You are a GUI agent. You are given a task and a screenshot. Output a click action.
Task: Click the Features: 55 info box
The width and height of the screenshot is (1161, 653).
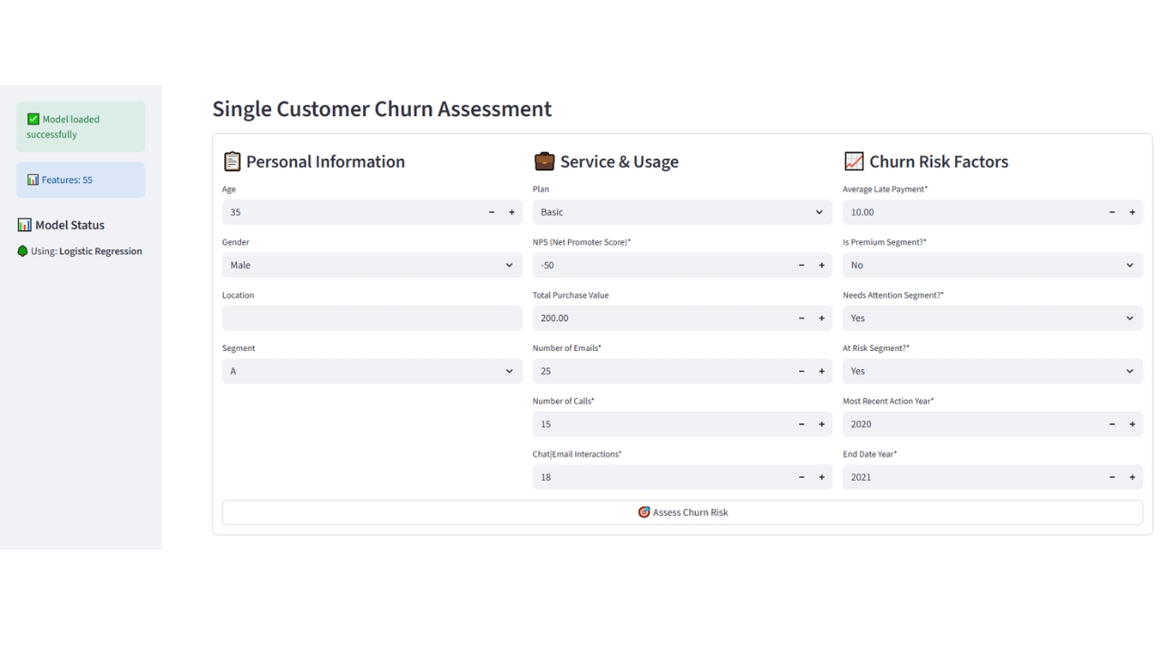80,180
